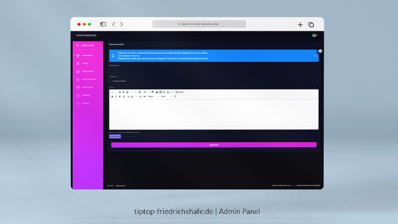
Task: Open the settings gear beside the blue alert
Action: point(320,51)
